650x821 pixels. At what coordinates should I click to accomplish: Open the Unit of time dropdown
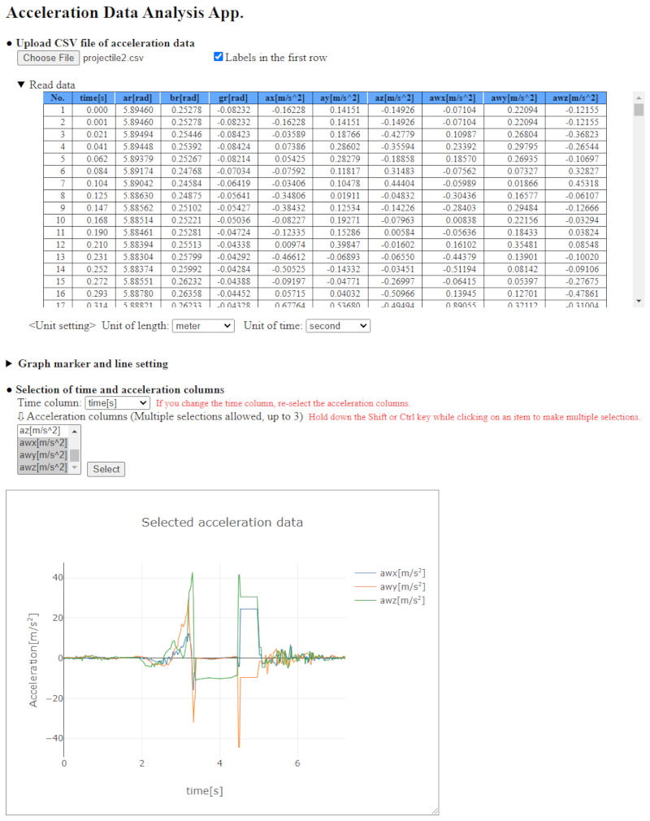click(337, 326)
